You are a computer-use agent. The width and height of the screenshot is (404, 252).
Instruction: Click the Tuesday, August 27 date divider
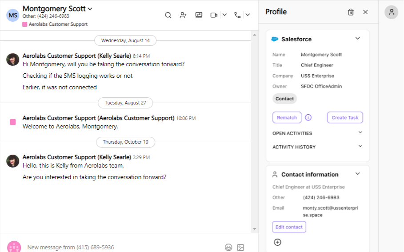click(125, 103)
